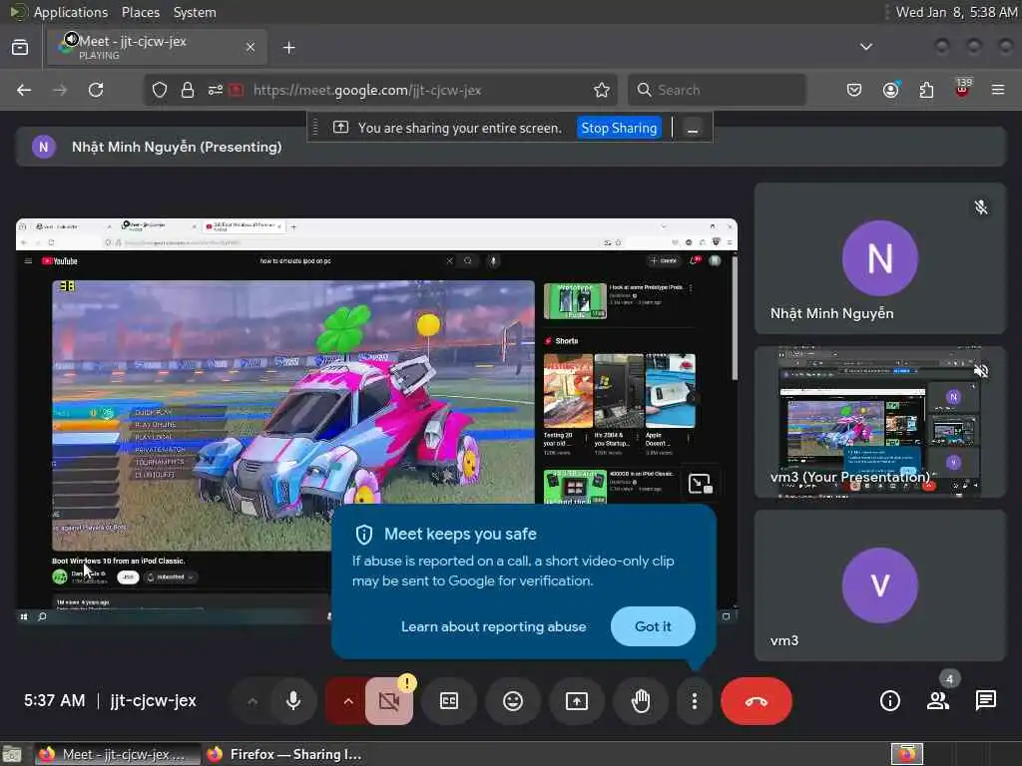The image size is (1022, 766).
Task: Switch to Firefox Sharing Indicator taskbar item
Action: tap(284, 754)
